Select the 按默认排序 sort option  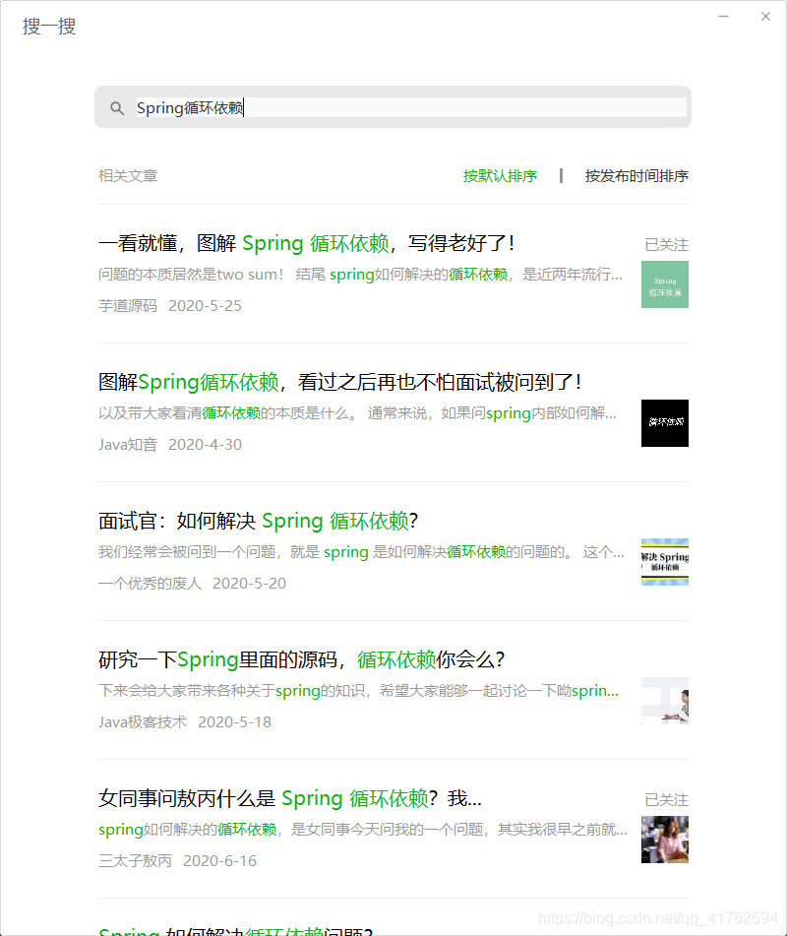(500, 175)
